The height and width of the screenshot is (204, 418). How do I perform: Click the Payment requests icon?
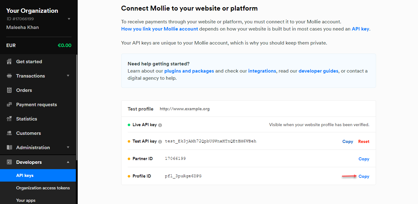(9, 104)
